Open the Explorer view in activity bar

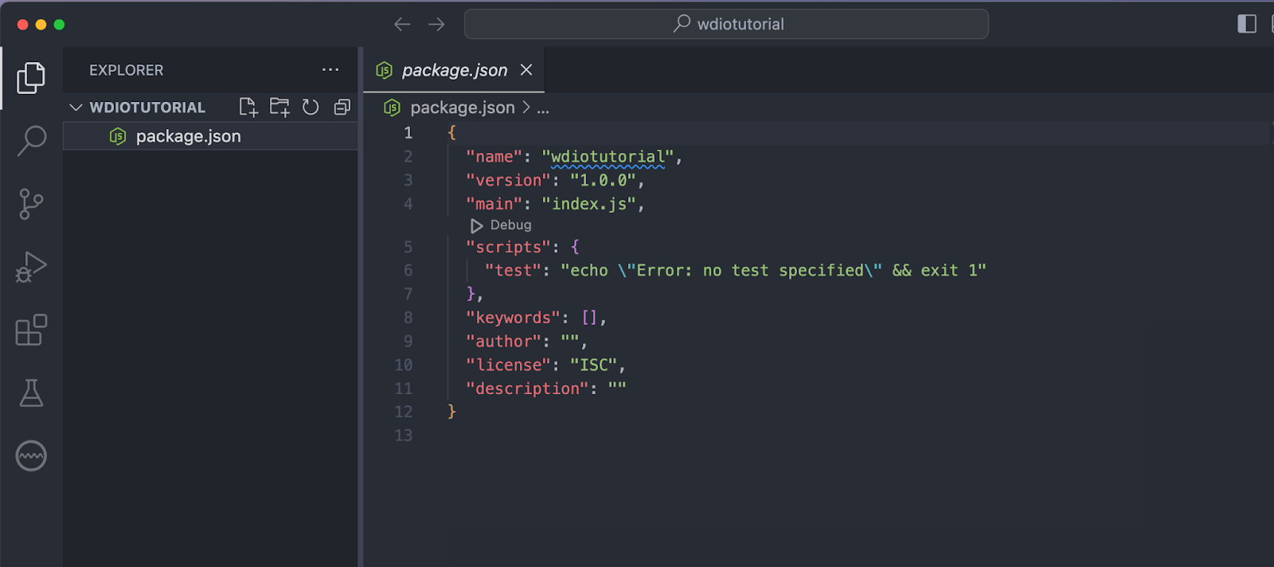[31, 77]
